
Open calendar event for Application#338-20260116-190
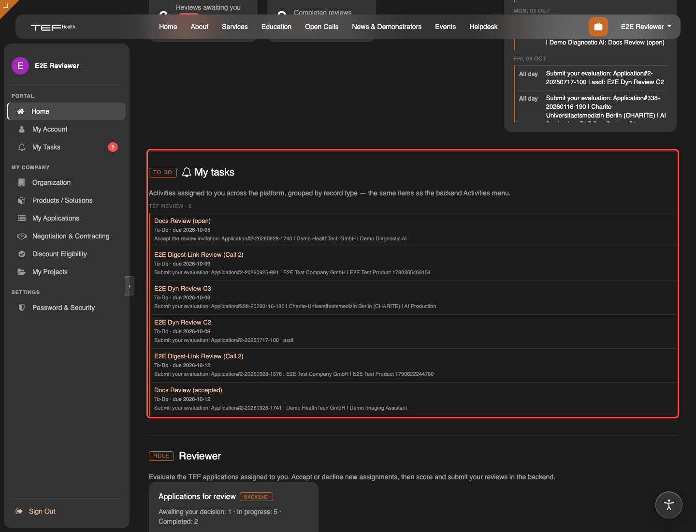(x=591, y=106)
